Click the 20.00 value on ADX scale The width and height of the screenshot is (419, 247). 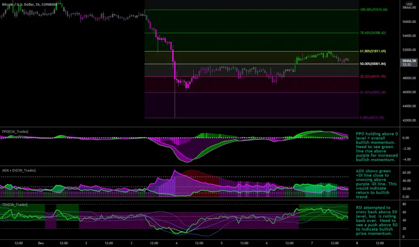pyautogui.click(x=406, y=189)
